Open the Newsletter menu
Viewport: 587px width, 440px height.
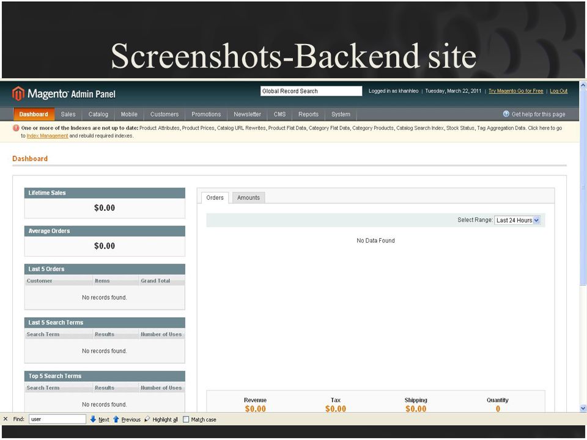pyautogui.click(x=248, y=114)
